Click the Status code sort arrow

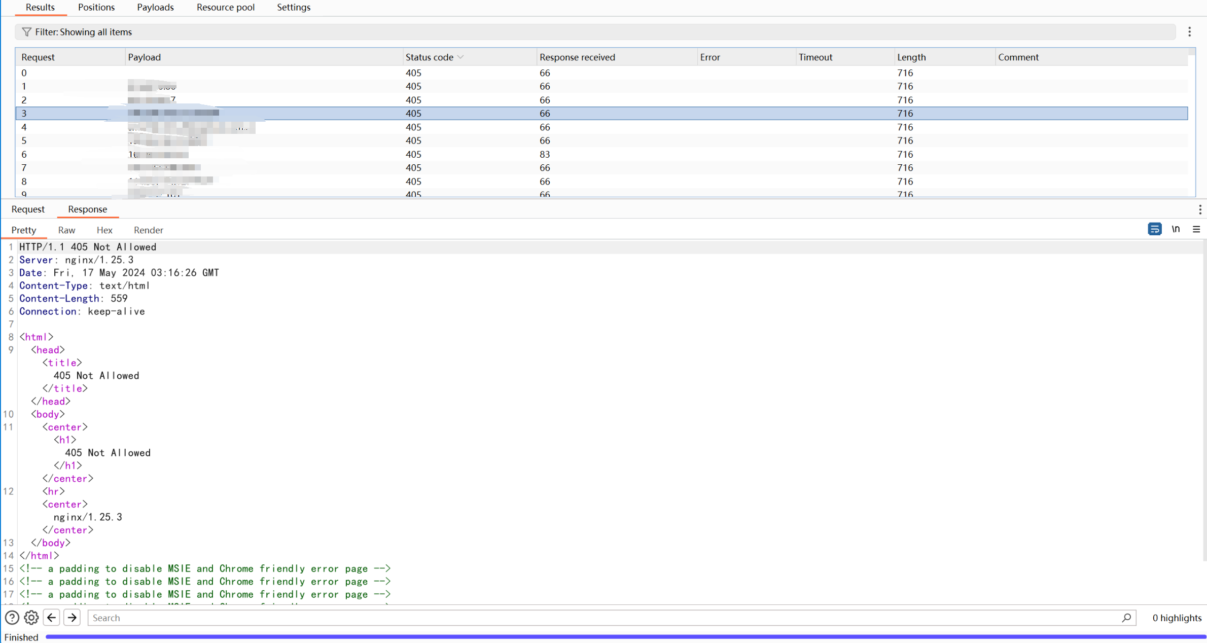click(x=460, y=57)
